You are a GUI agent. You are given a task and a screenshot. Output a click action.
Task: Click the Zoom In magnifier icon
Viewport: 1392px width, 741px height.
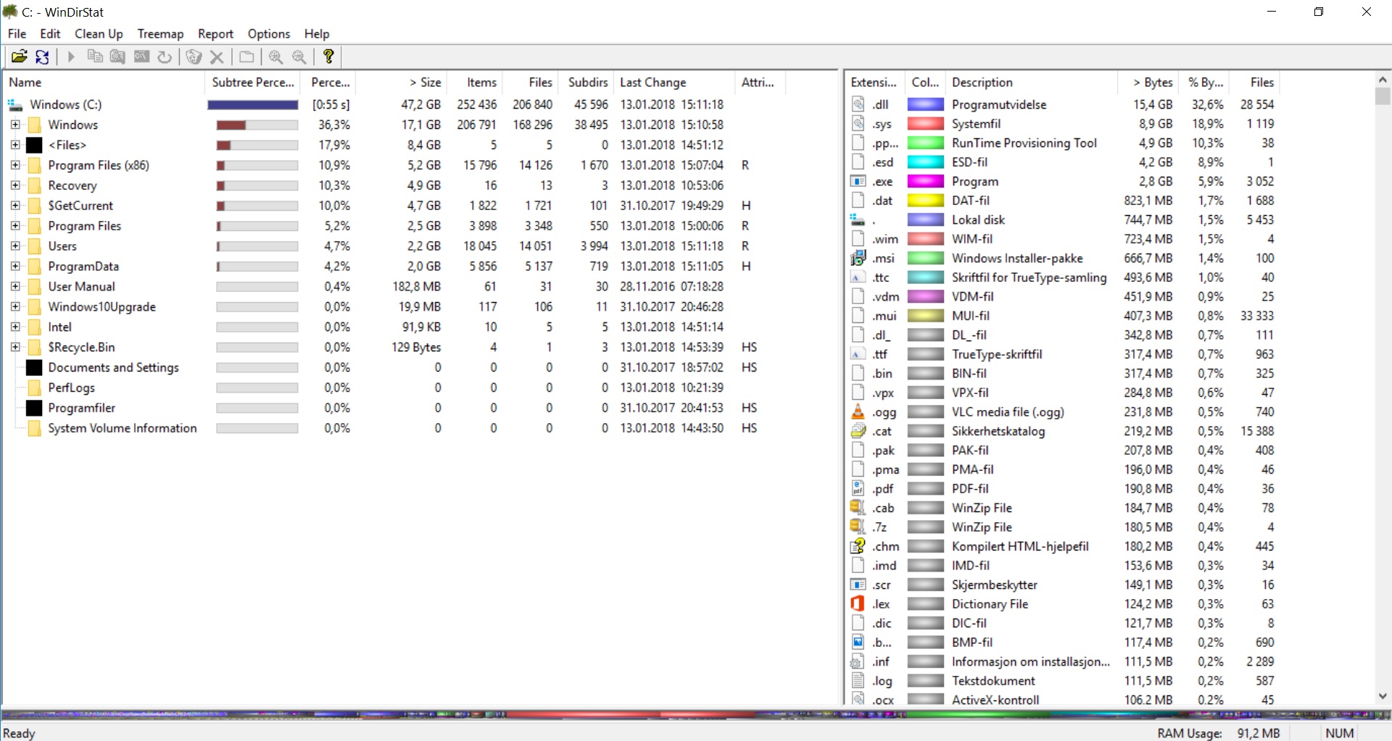pos(275,56)
